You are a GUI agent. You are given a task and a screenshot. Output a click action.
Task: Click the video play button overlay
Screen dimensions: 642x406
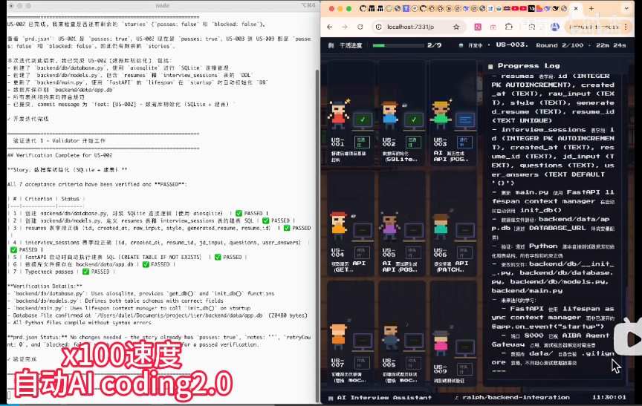(x=632, y=339)
